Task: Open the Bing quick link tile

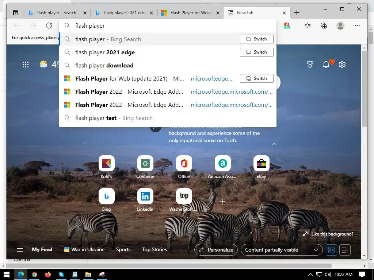Action: [107, 196]
